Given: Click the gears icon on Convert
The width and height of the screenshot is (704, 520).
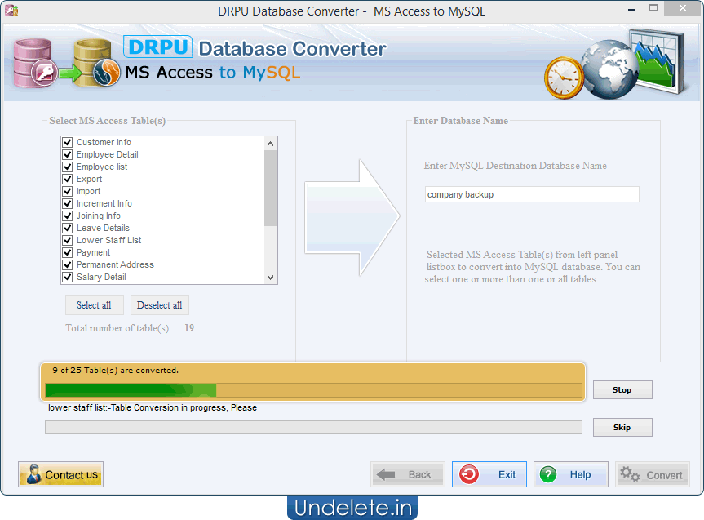Looking at the screenshot, I should (x=630, y=474).
